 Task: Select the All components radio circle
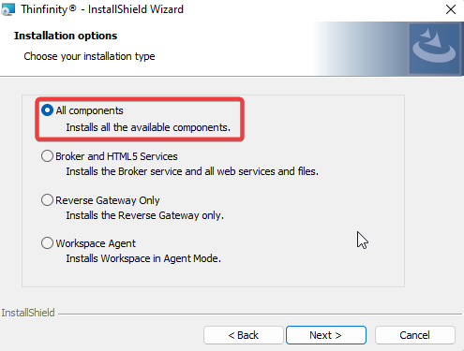(47, 110)
